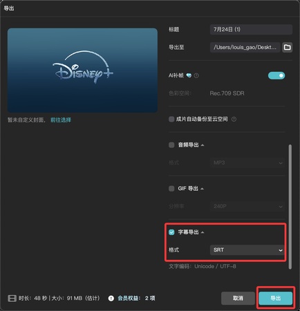Viewport: 300px width, 311px height.
Task: Click the settings panel vertical scrollbar
Action: tap(290, 207)
